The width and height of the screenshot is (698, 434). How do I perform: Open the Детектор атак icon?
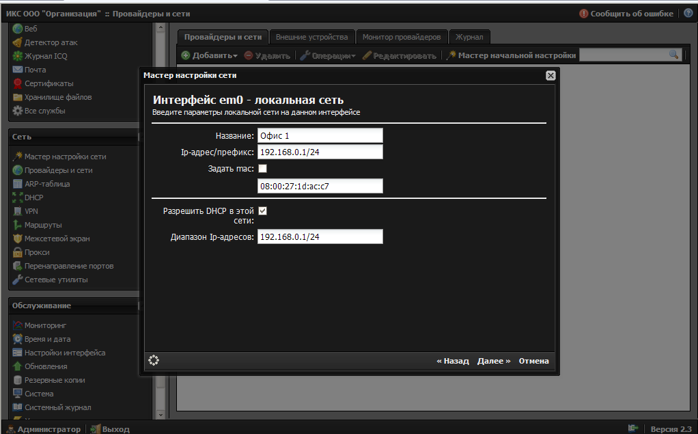(17, 42)
